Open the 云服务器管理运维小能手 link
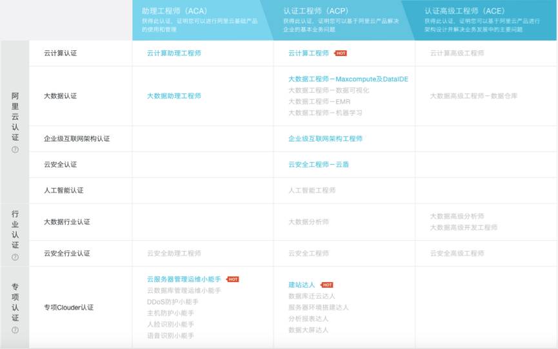The height and width of the screenshot is (349, 558). click(184, 279)
